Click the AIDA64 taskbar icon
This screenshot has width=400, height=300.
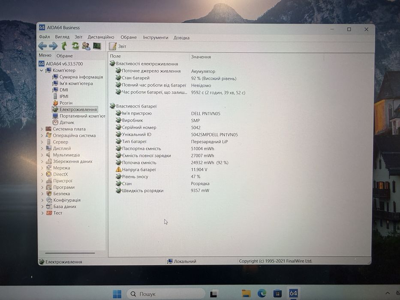tap(293, 293)
